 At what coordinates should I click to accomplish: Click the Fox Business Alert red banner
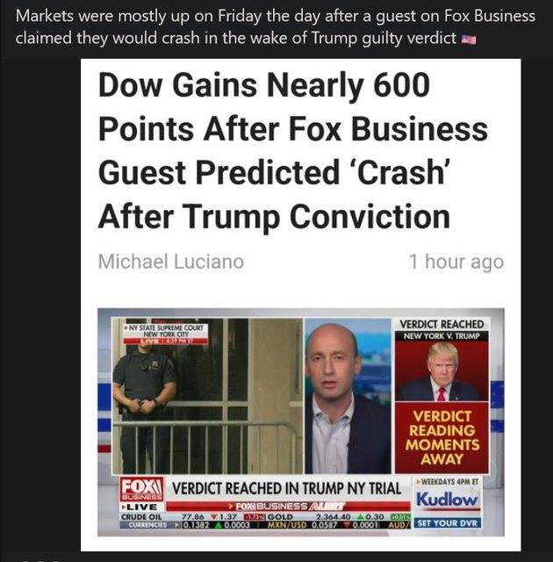pyautogui.click(x=288, y=507)
